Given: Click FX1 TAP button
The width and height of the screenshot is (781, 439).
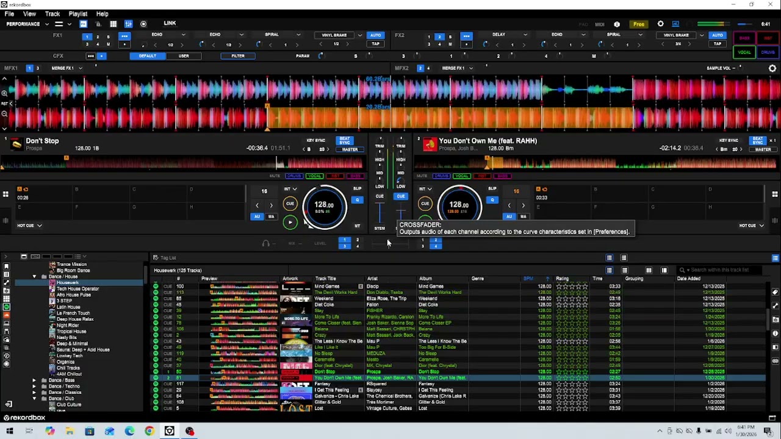Looking at the screenshot, I should [x=375, y=44].
